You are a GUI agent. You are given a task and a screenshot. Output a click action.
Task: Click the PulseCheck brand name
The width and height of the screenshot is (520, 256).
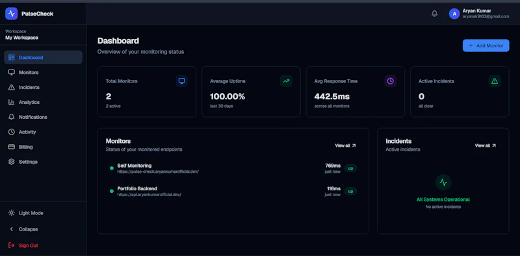click(38, 14)
